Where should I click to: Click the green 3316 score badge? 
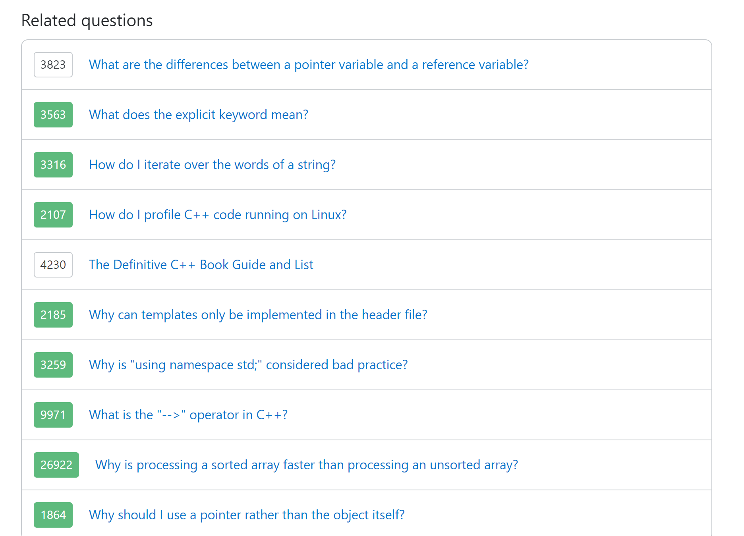[53, 165]
